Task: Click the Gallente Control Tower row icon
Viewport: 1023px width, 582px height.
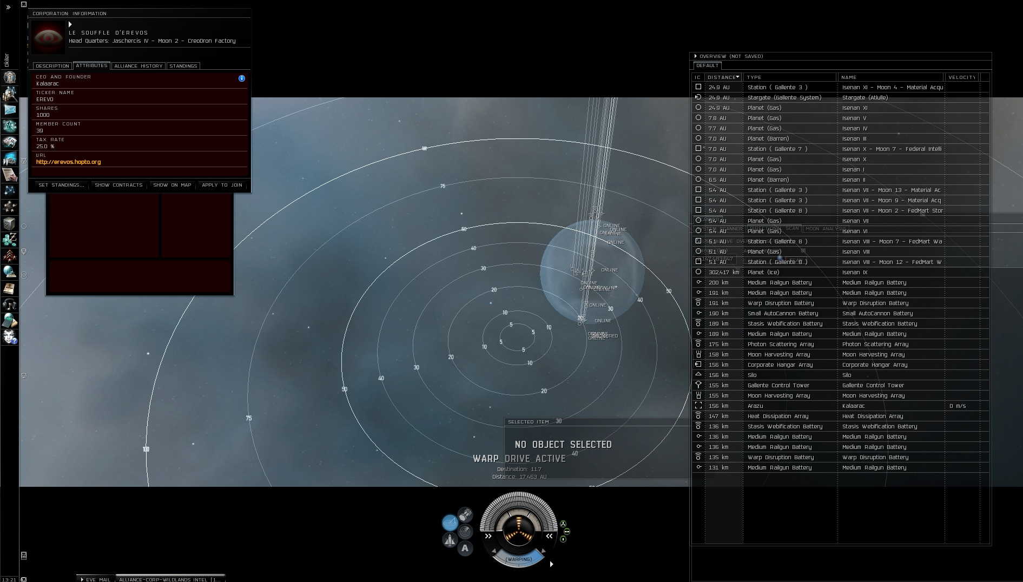Action: tap(698, 385)
